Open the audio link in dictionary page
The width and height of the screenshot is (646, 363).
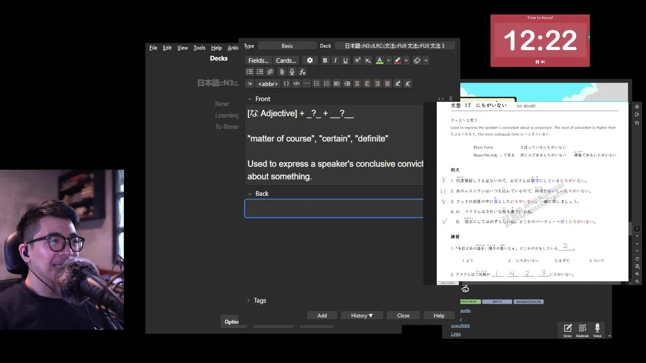(465, 311)
